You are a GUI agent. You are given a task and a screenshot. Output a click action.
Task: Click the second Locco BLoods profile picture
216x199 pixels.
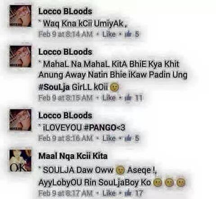(x=20, y=56)
